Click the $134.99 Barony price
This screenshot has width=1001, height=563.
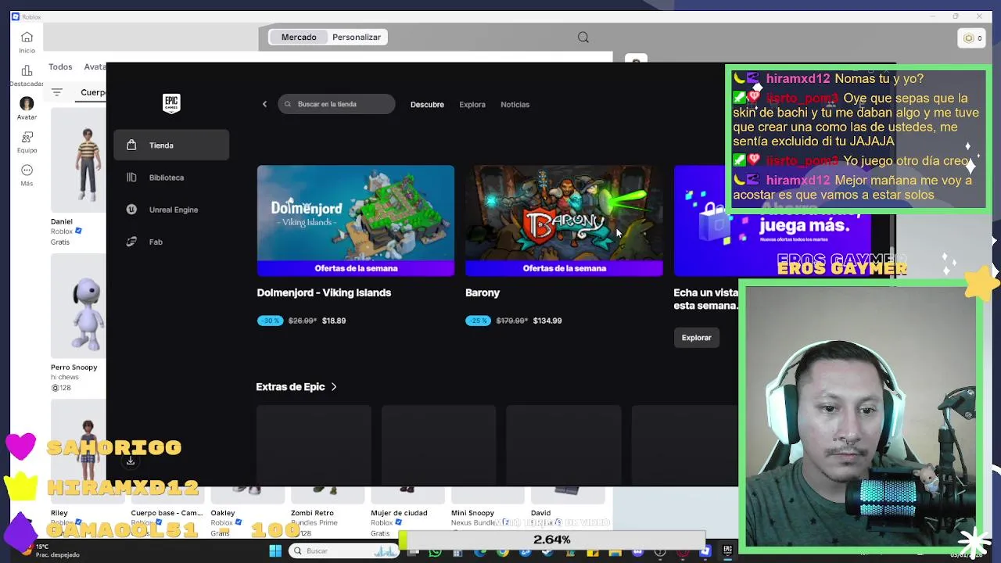[x=547, y=321]
